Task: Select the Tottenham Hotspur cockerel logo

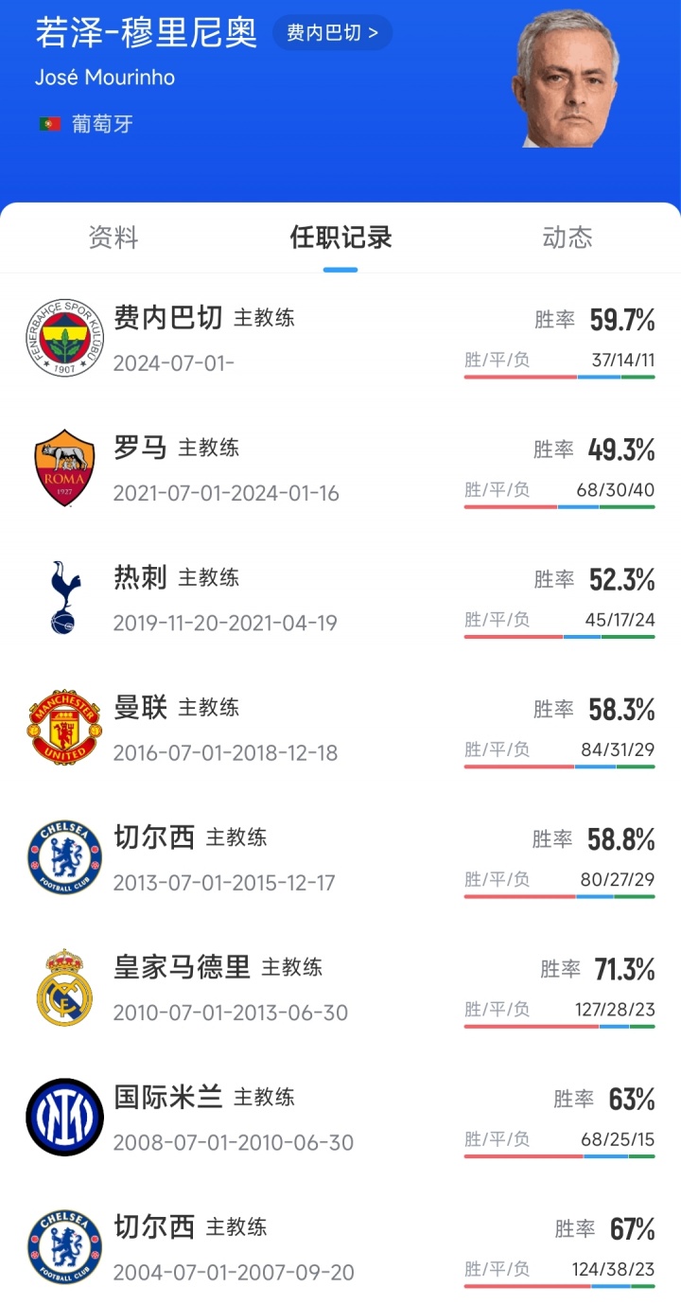Action: click(64, 597)
